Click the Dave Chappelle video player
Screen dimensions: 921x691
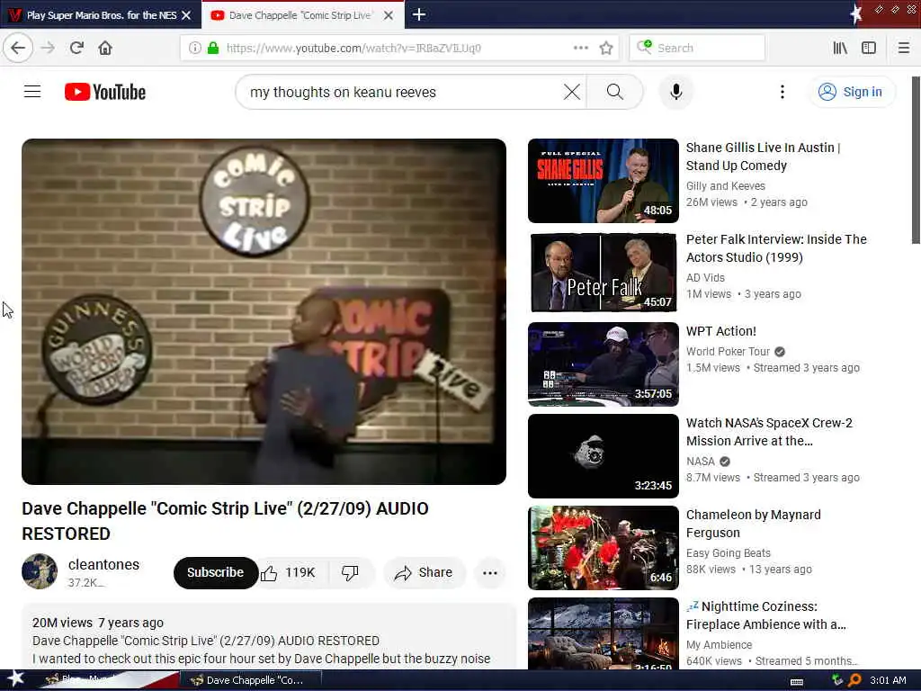264,311
